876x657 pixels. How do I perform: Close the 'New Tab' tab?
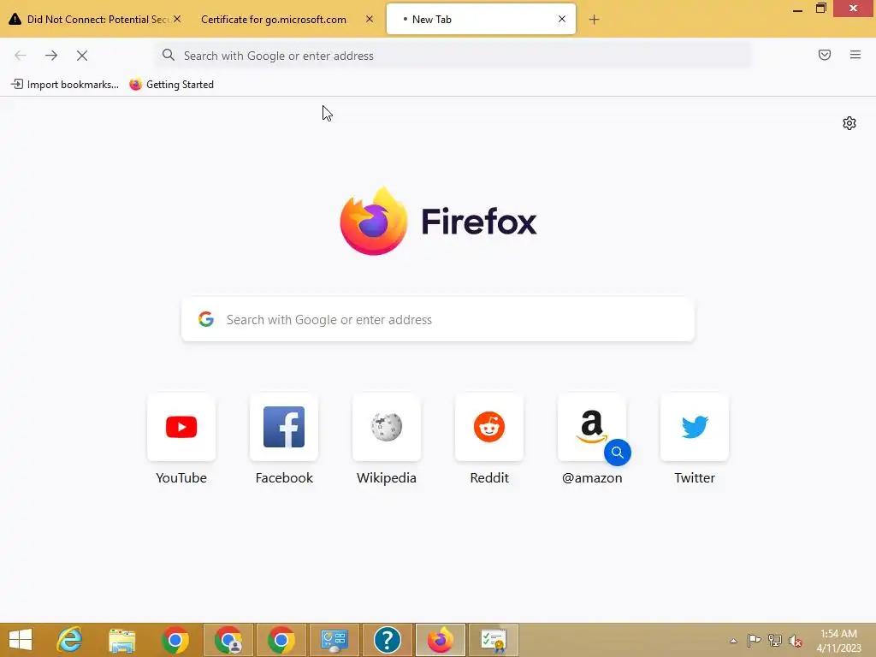(562, 19)
